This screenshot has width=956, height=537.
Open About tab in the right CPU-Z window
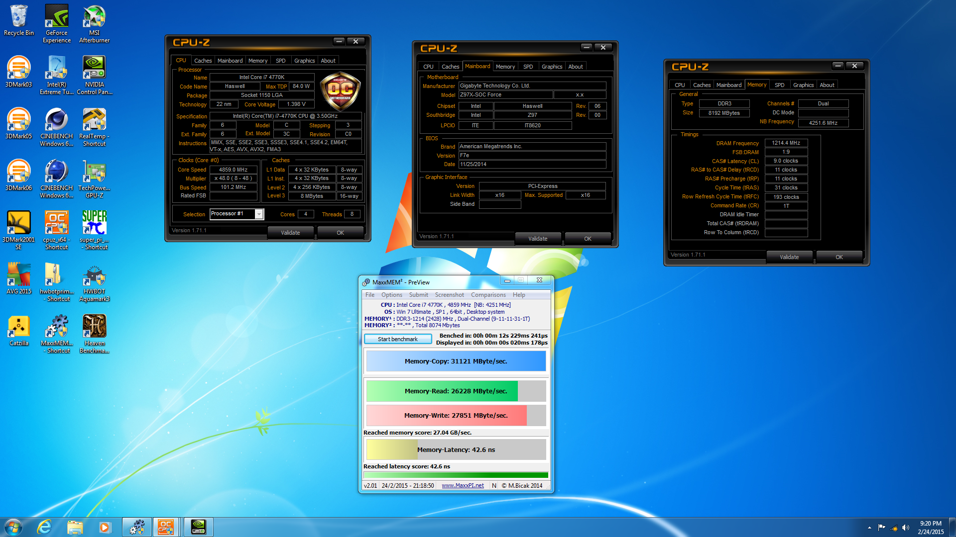click(827, 85)
